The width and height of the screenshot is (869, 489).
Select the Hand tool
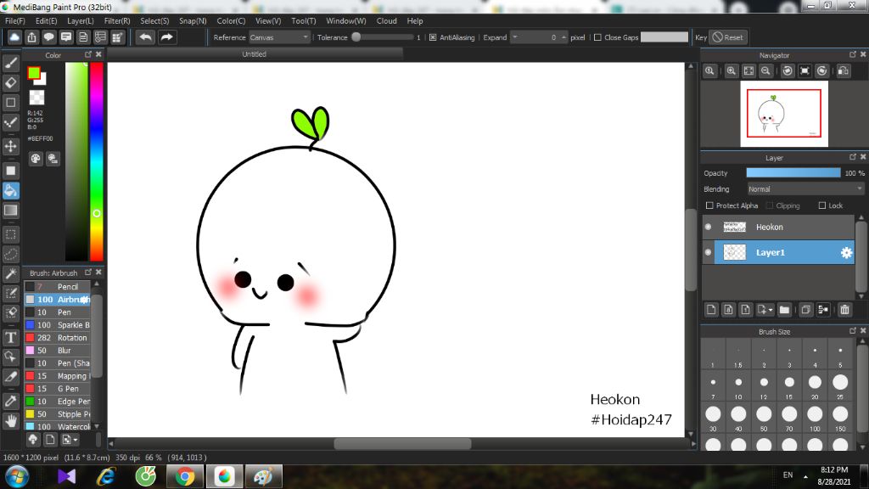[10, 421]
